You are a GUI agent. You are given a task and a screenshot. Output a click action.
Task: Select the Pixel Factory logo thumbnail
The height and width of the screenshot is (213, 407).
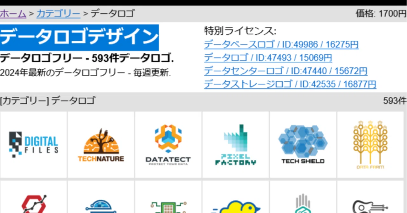(x=236, y=145)
